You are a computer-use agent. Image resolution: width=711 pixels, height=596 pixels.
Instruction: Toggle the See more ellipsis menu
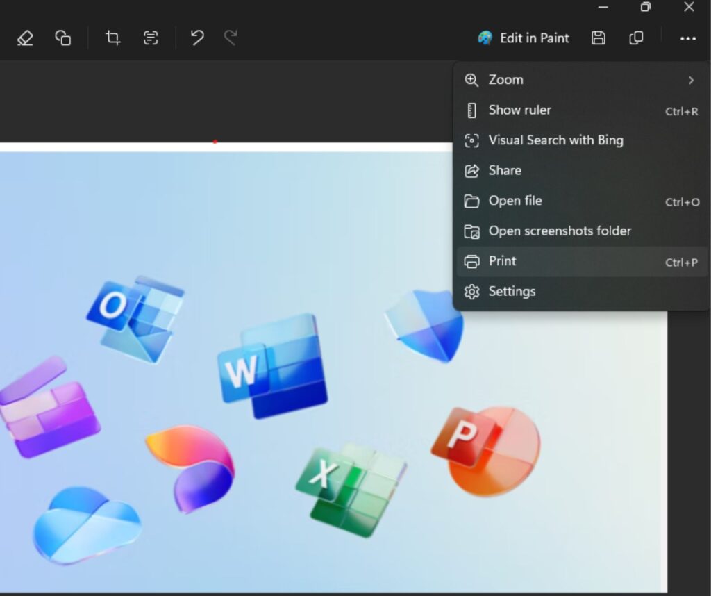(x=688, y=39)
